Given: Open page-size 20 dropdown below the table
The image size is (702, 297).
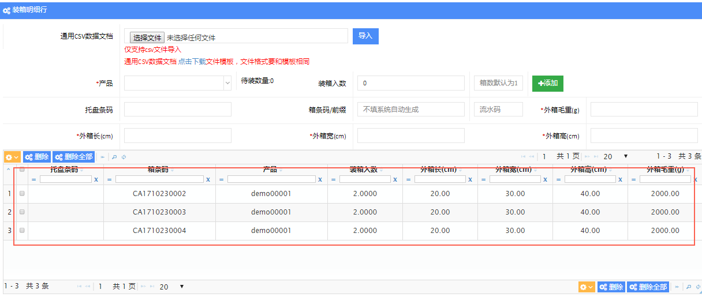Looking at the screenshot, I should click(x=171, y=287).
